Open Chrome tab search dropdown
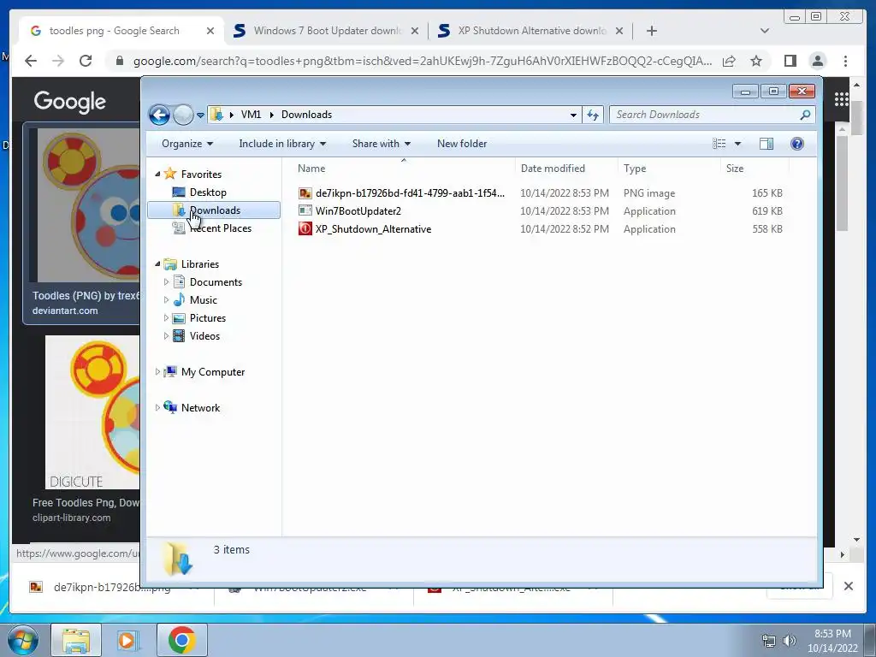 765,31
